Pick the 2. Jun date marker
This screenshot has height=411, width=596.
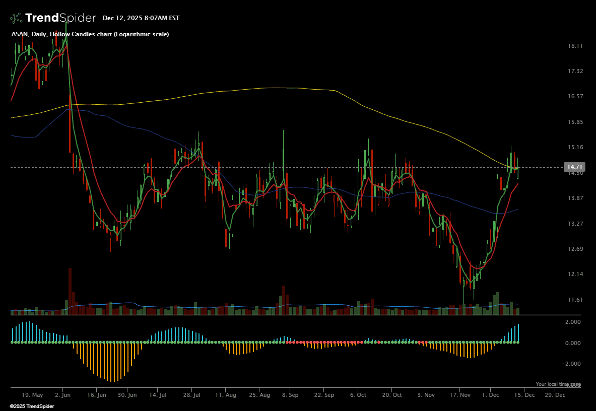pos(63,395)
